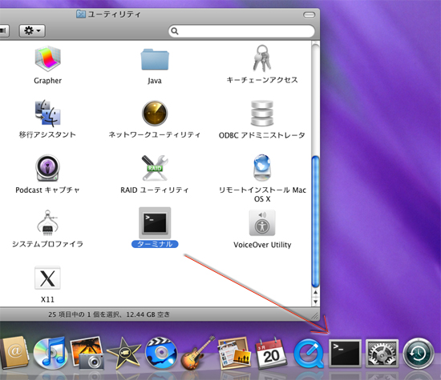Image resolution: width=441 pixels, height=380 pixels.
Task: Open Time Machine from Dock
Action: [x=419, y=354]
